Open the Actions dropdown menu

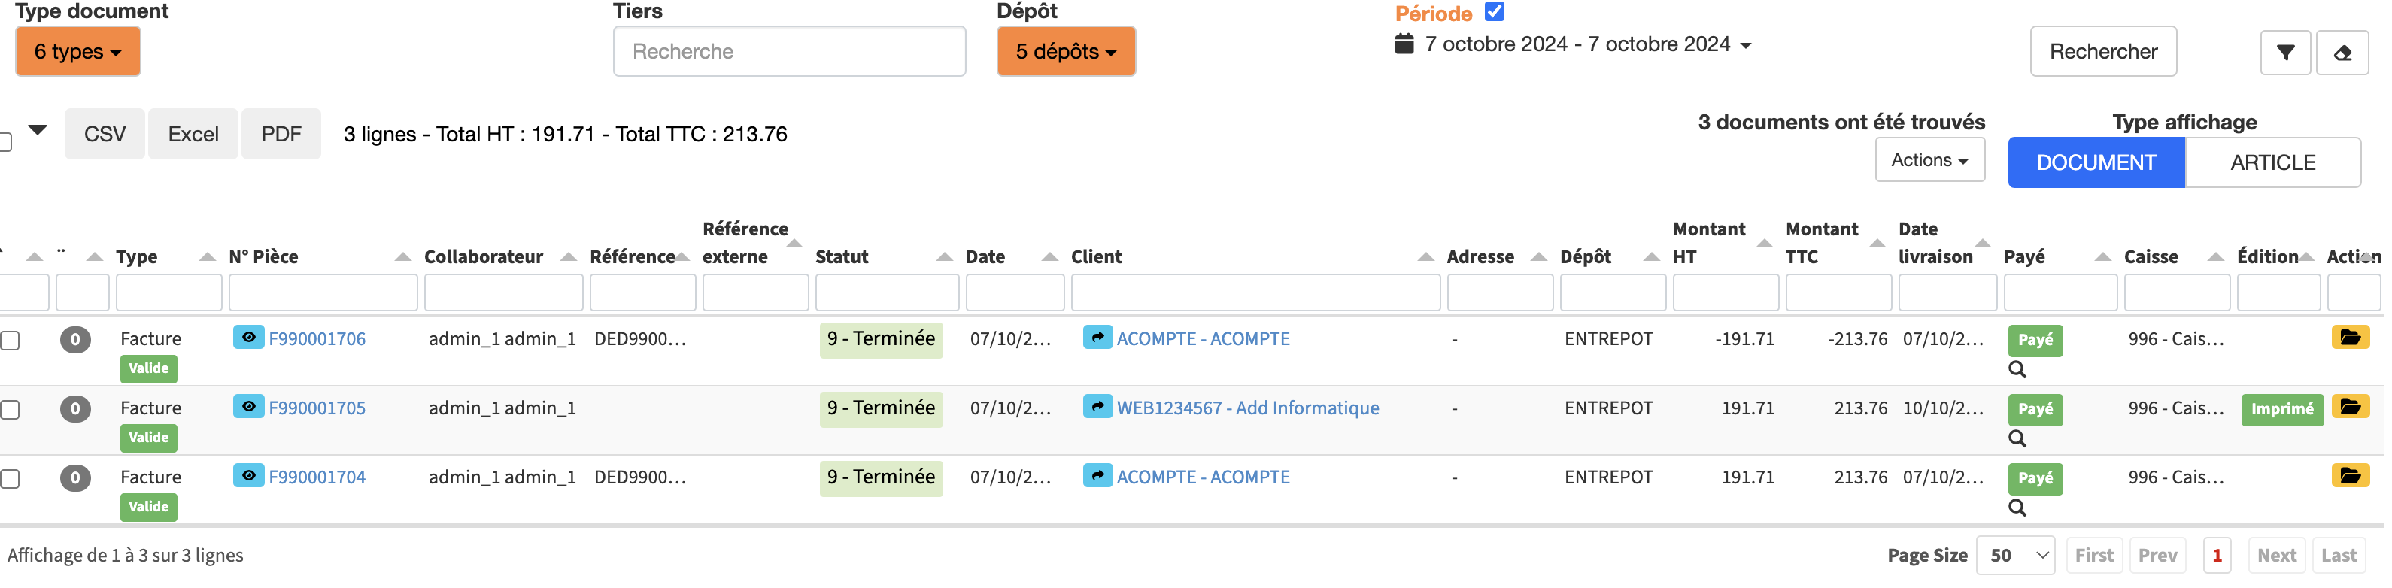pos(1929,159)
